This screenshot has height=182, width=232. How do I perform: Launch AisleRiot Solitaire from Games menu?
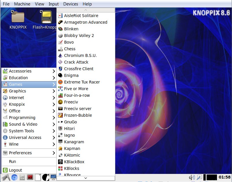[x=86, y=16]
